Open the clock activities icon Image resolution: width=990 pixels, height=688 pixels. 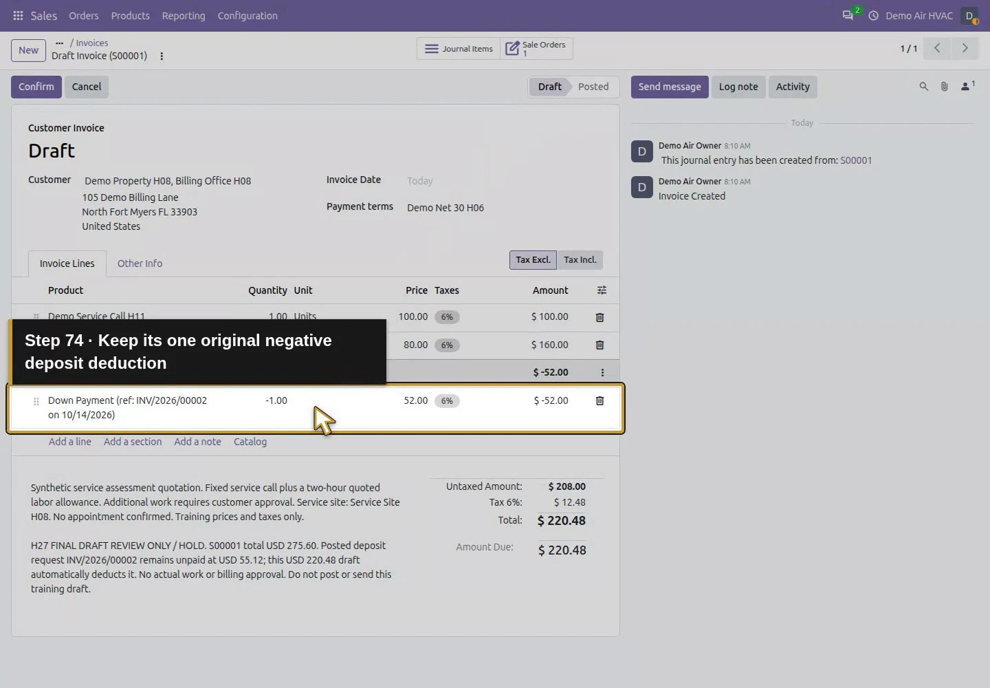[x=873, y=15]
